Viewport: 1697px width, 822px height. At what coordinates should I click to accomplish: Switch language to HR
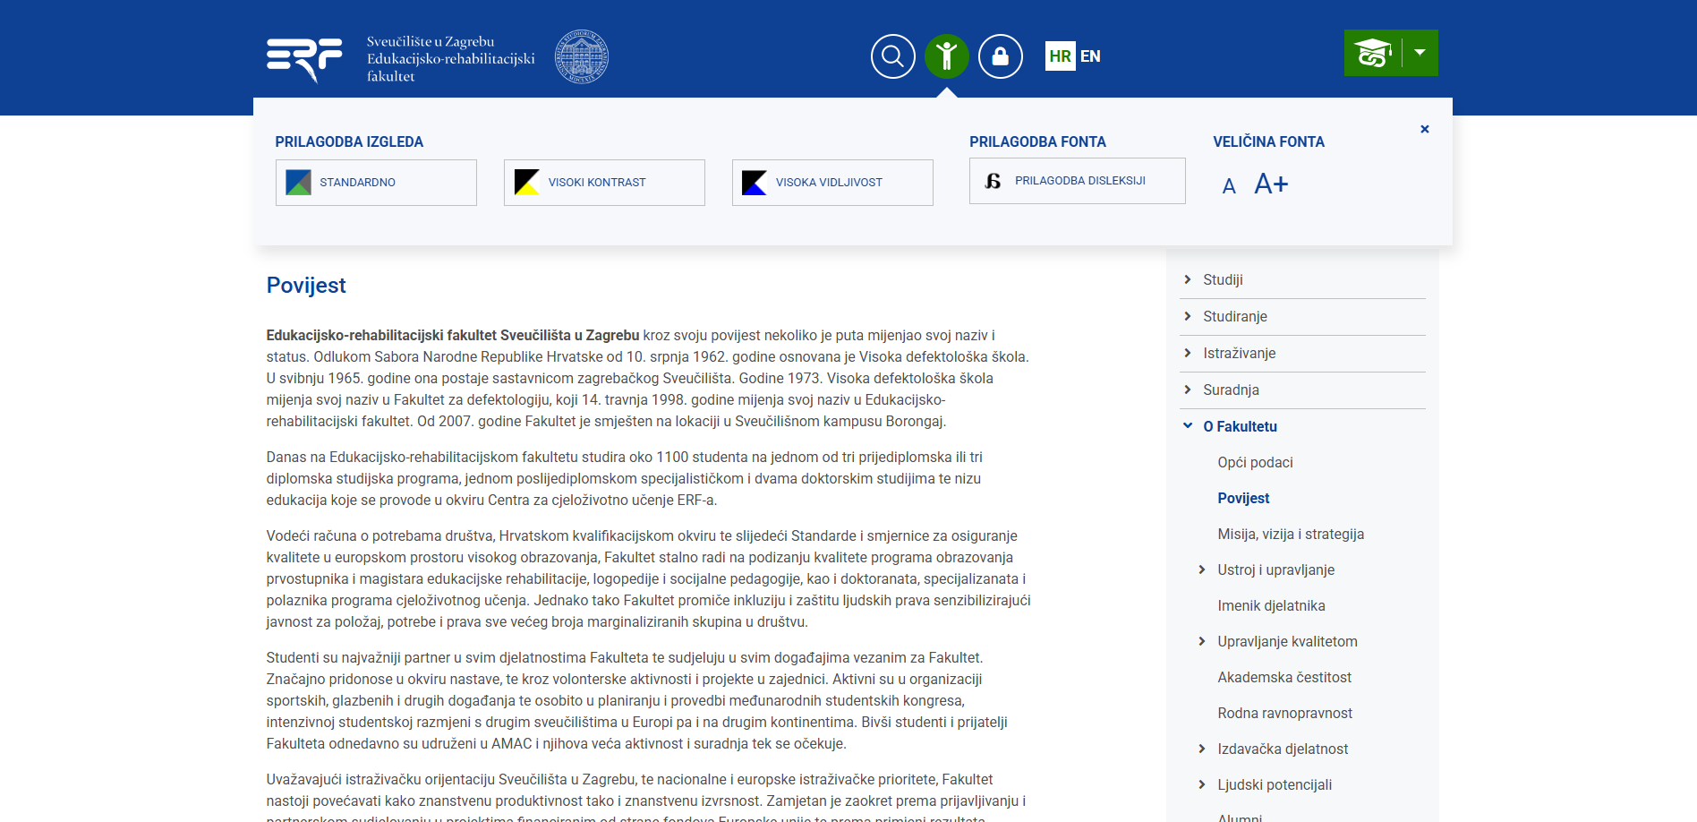1061,56
